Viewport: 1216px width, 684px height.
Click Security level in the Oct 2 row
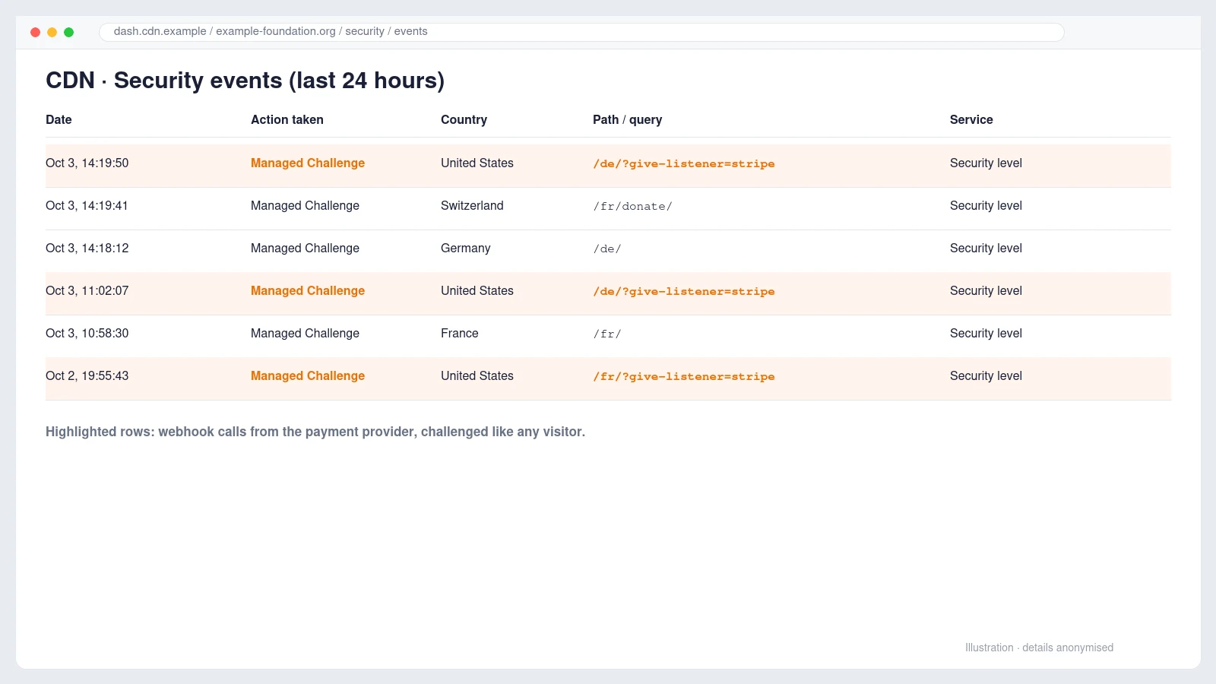point(986,375)
